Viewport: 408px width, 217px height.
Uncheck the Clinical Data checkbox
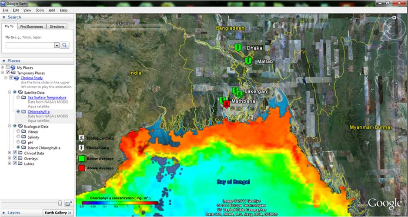tap(14, 153)
